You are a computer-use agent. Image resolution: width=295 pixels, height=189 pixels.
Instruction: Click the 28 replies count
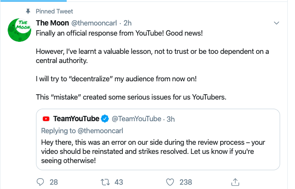tap(54, 182)
